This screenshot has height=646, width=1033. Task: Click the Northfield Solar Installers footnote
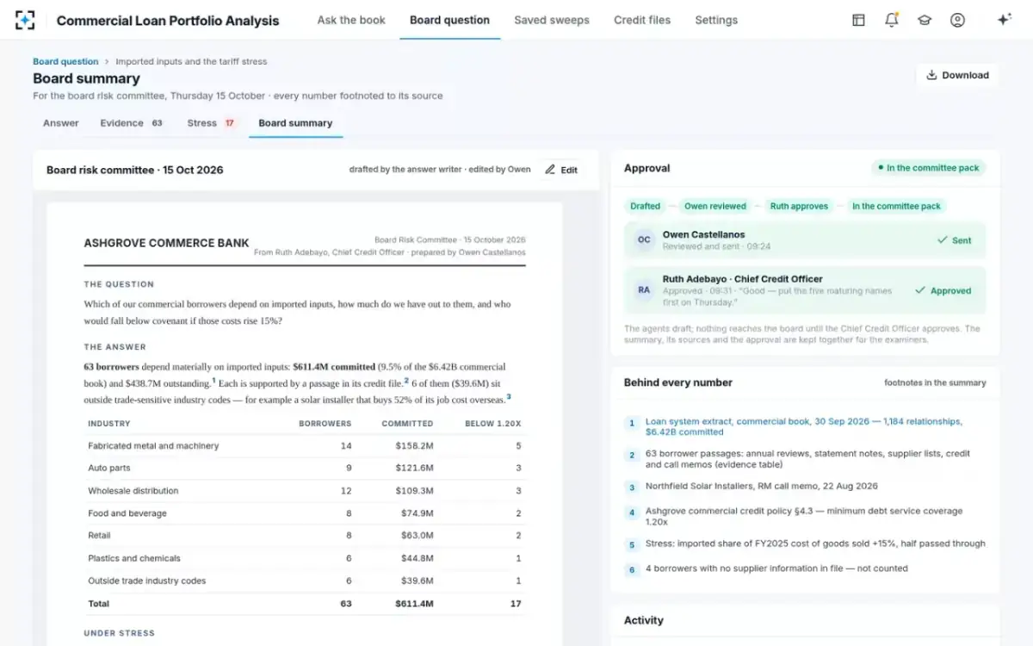click(762, 487)
